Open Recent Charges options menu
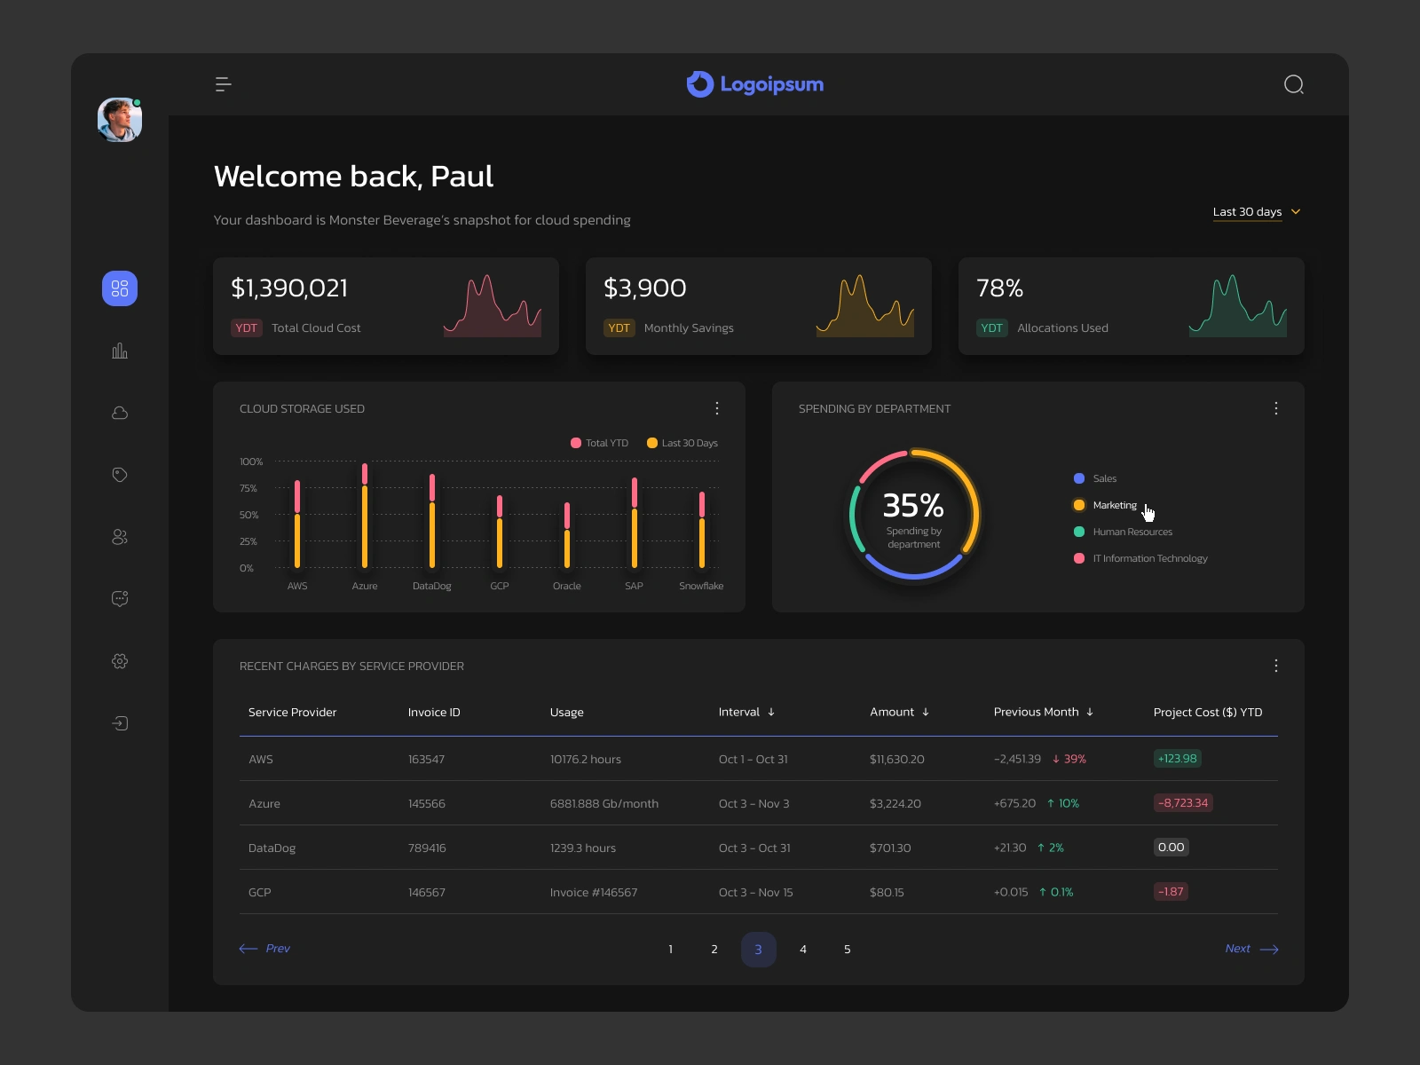 coord(1276,666)
